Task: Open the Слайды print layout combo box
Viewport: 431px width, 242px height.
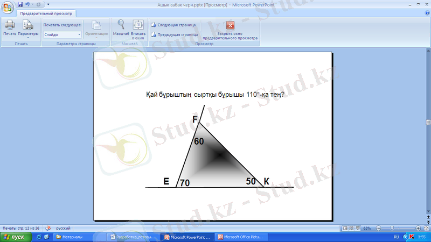Action: [62, 34]
